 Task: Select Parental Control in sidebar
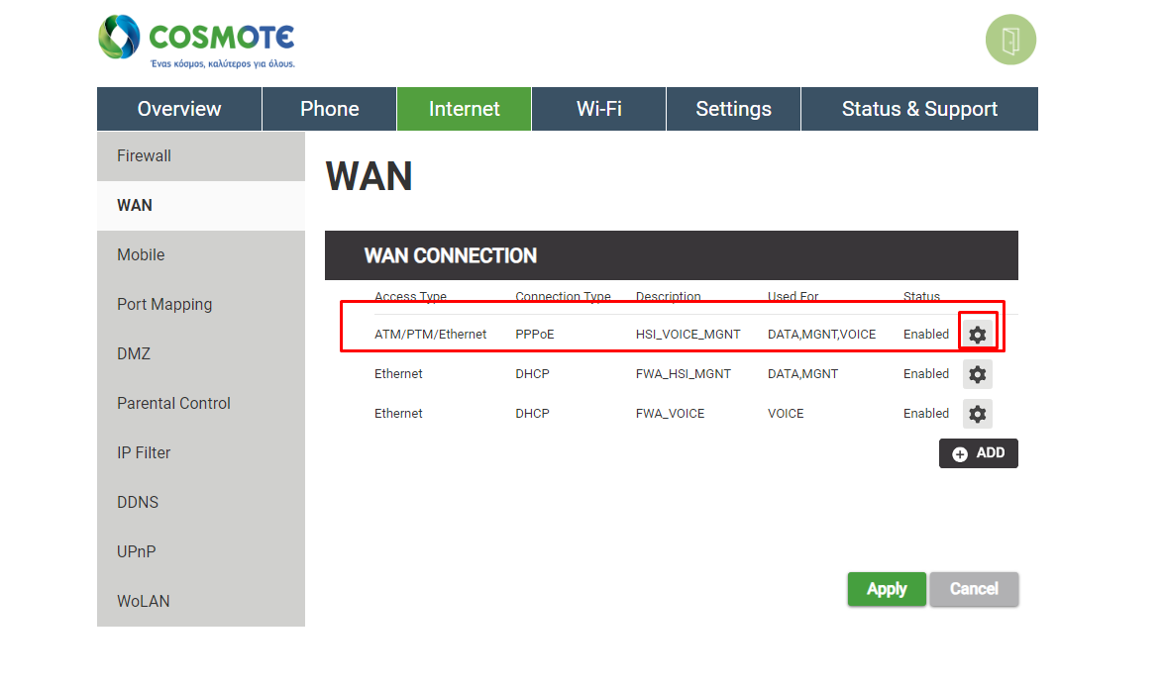pos(173,404)
